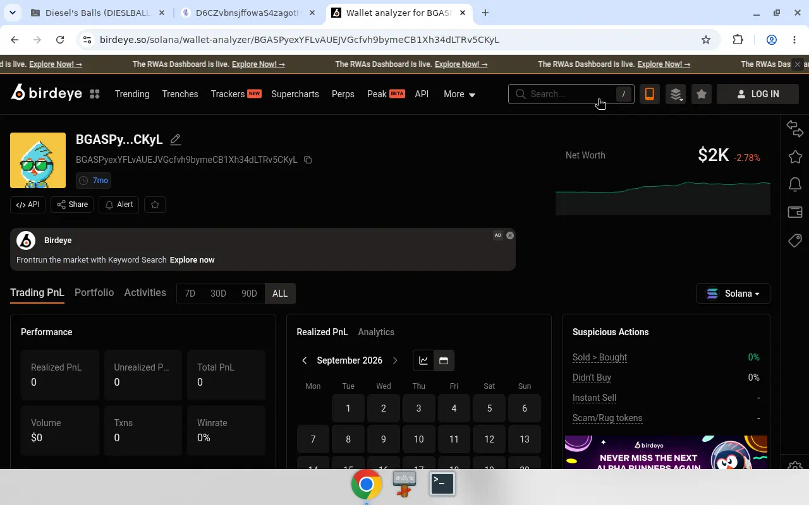Open Perps in the navbar

pos(343,94)
